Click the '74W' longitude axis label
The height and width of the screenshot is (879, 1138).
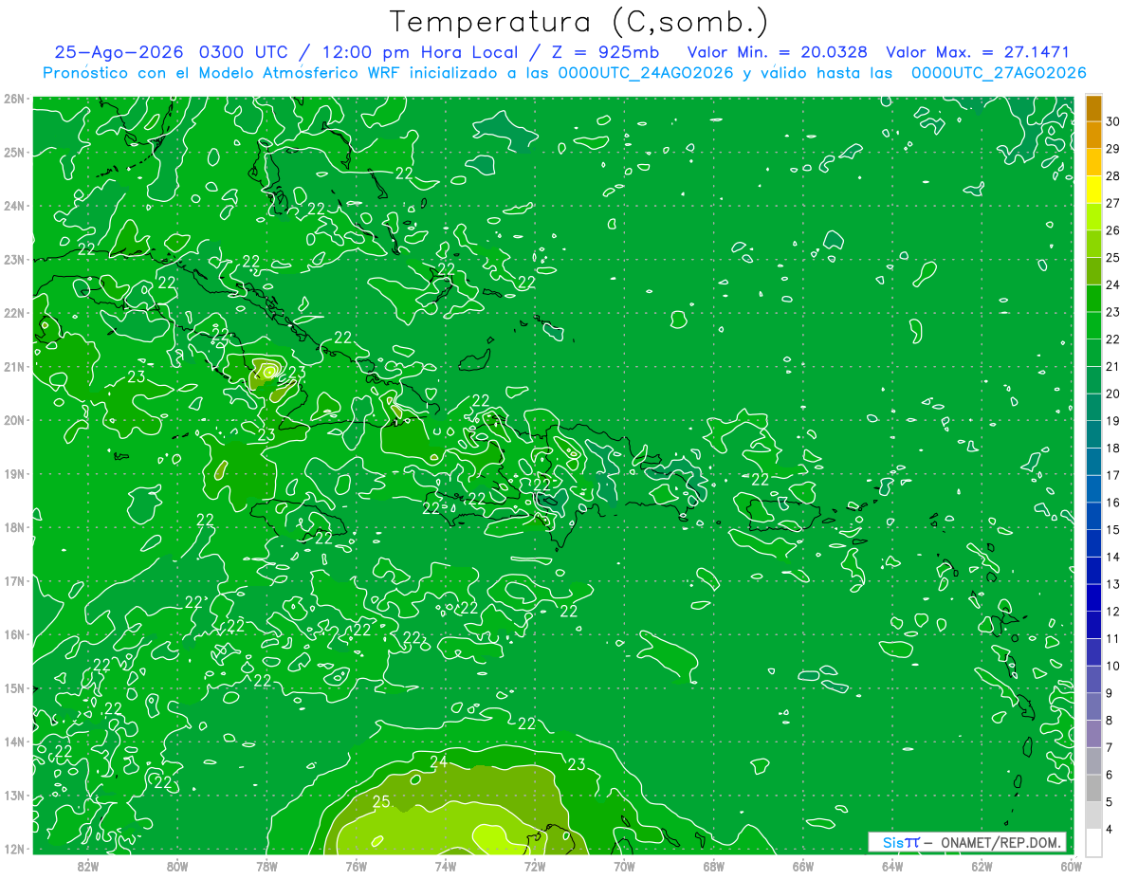pos(446,866)
